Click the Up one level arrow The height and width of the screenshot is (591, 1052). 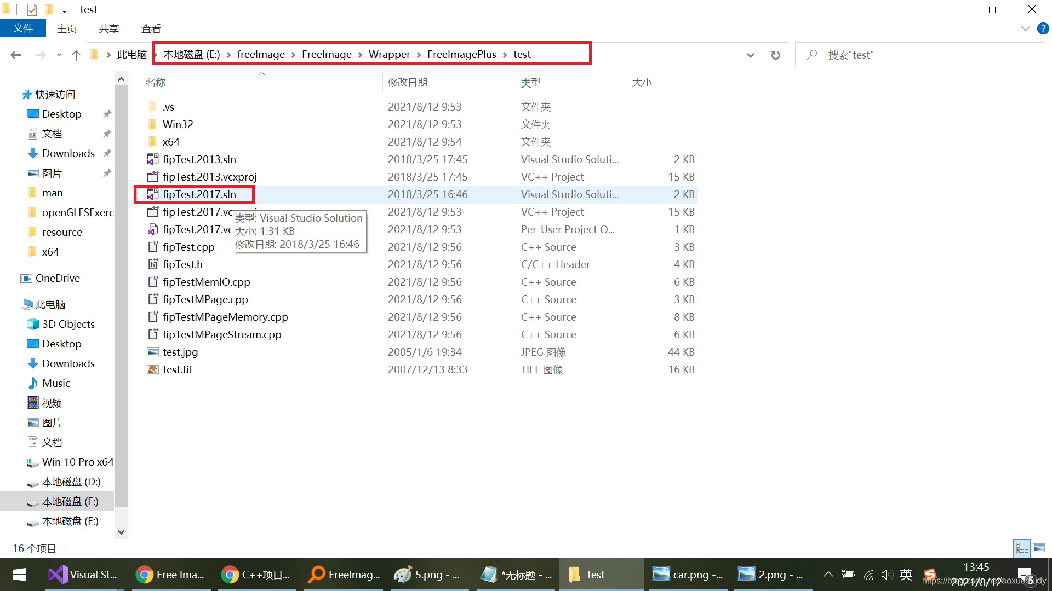click(x=76, y=55)
